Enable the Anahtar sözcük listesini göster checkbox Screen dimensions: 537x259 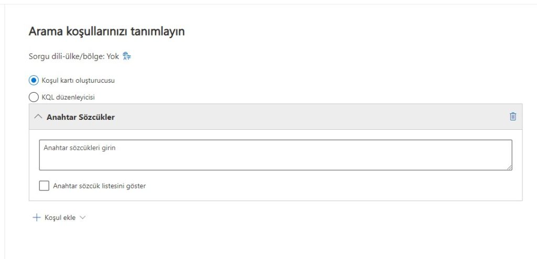pos(44,186)
